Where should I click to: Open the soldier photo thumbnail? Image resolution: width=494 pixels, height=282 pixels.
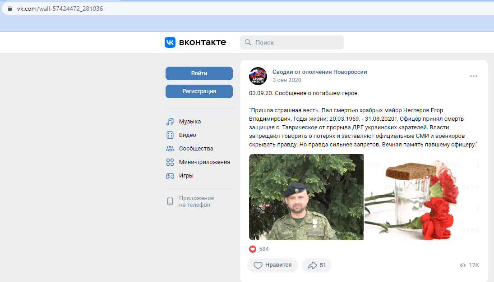point(306,197)
